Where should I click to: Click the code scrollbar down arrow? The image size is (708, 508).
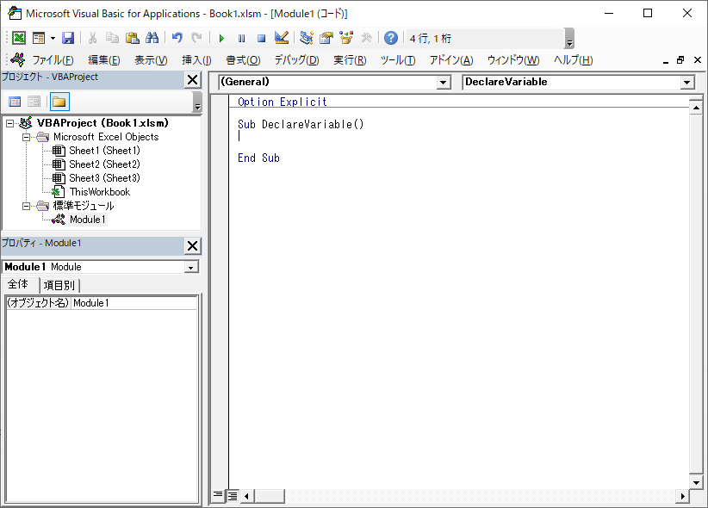696,482
